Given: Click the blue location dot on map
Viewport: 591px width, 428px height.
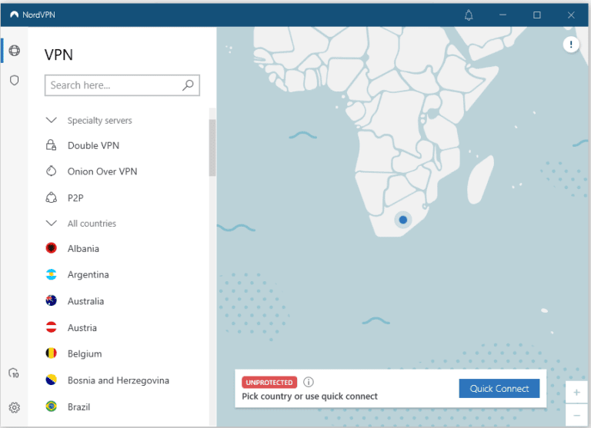Looking at the screenshot, I should (x=403, y=220).
